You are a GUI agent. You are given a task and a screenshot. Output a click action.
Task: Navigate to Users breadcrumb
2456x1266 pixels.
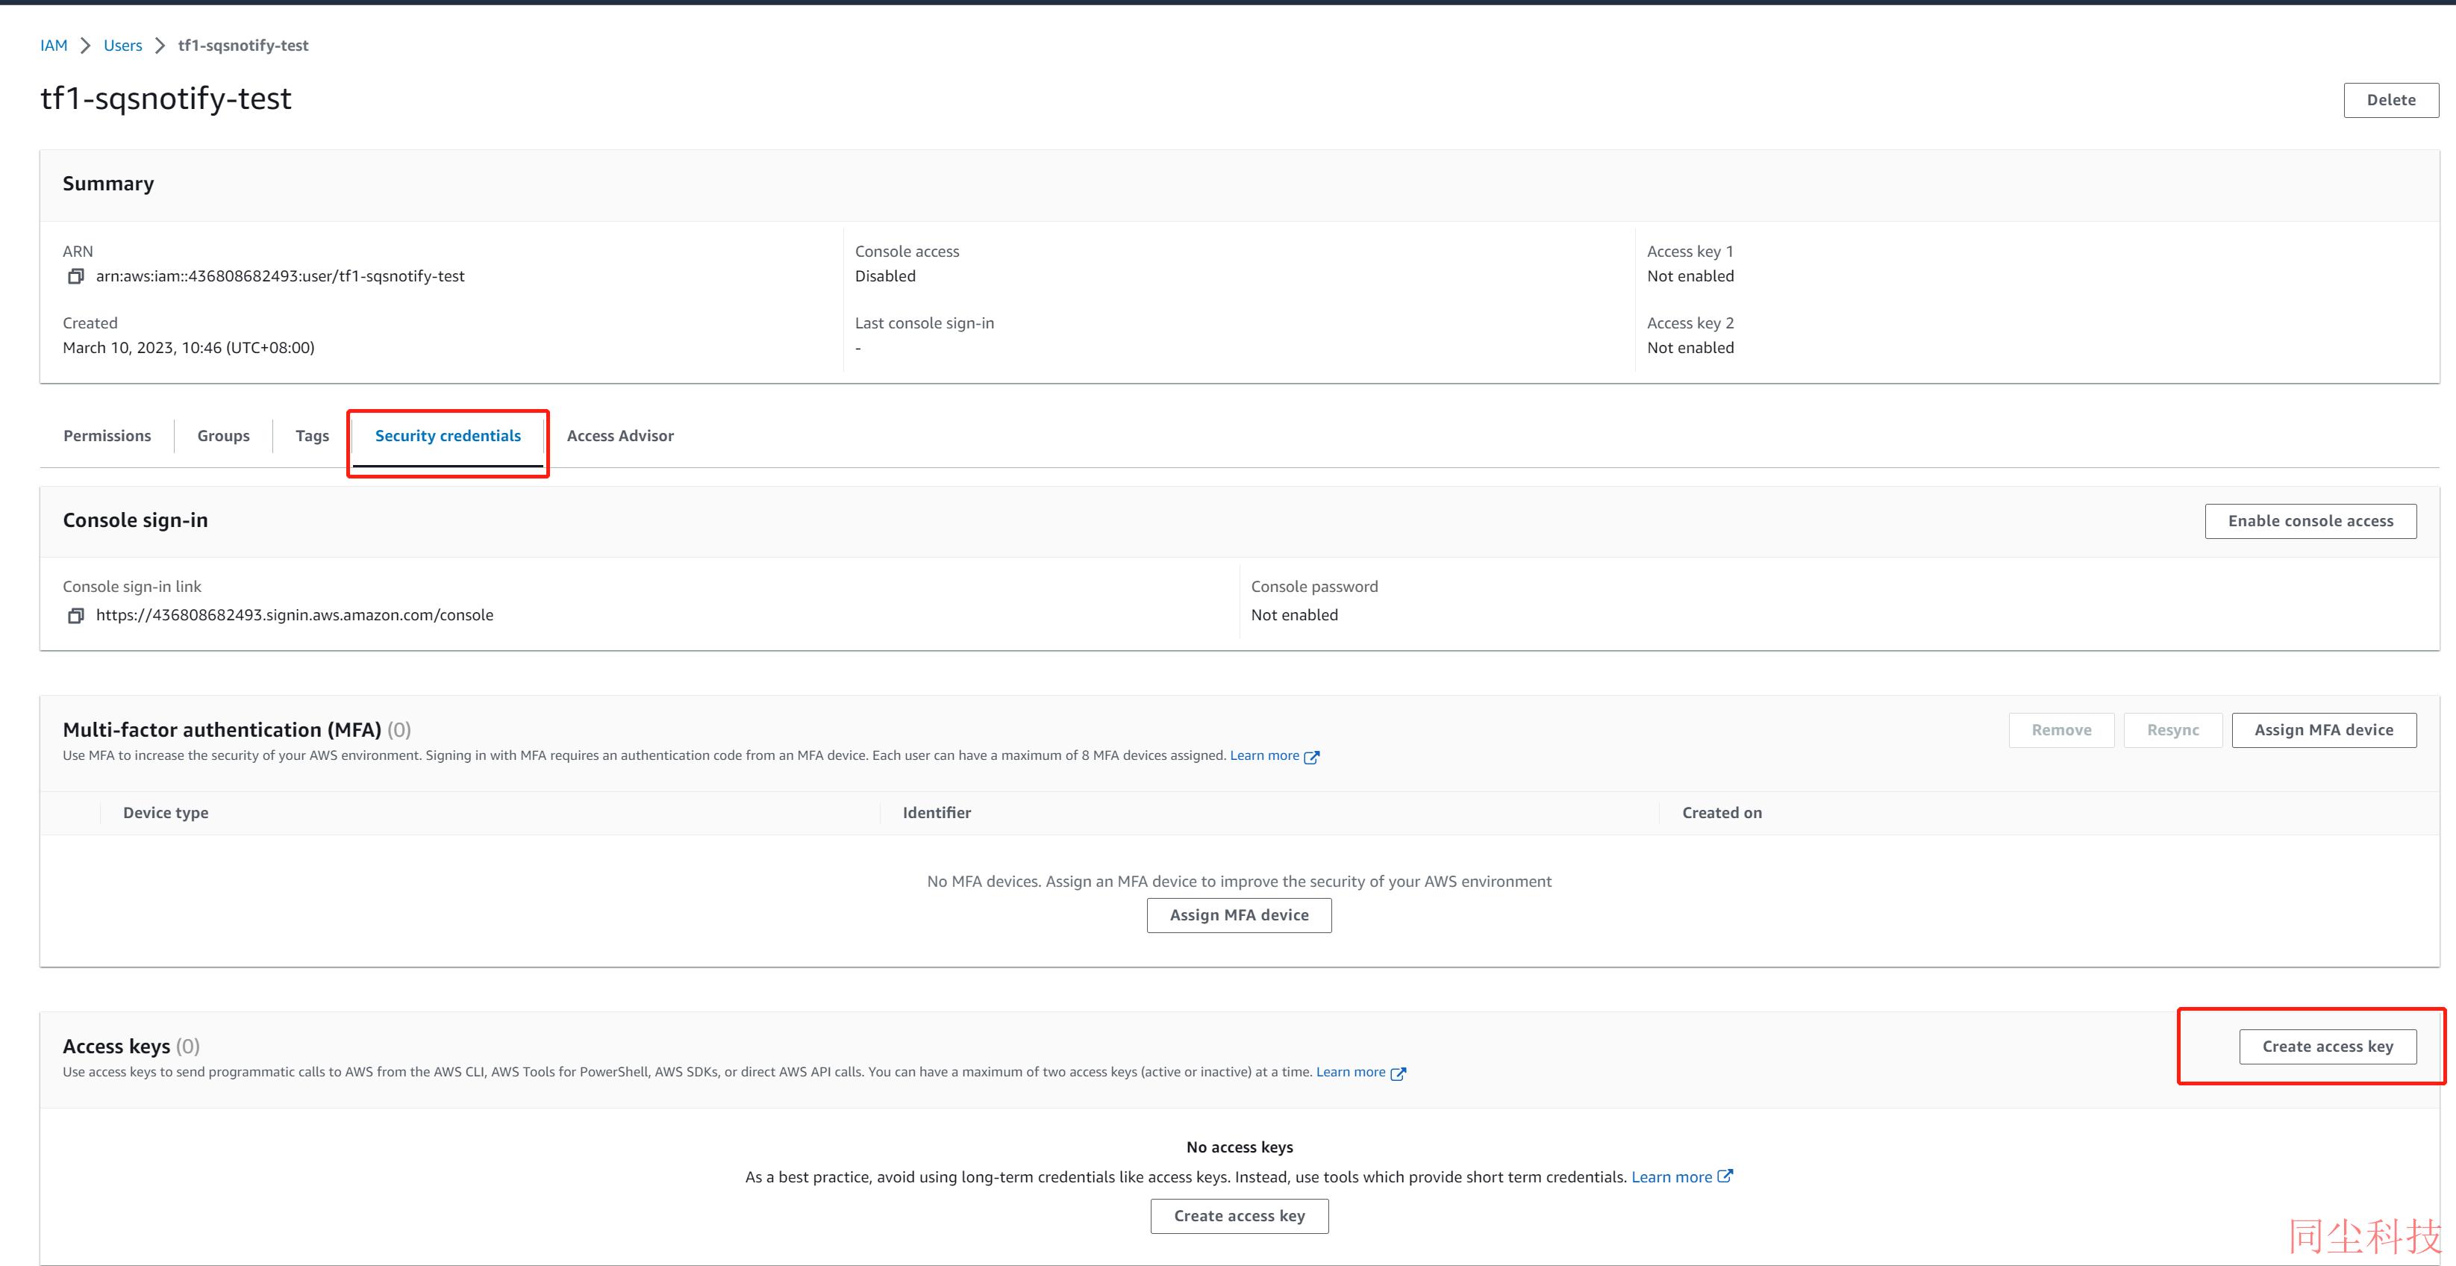(123, 46)
